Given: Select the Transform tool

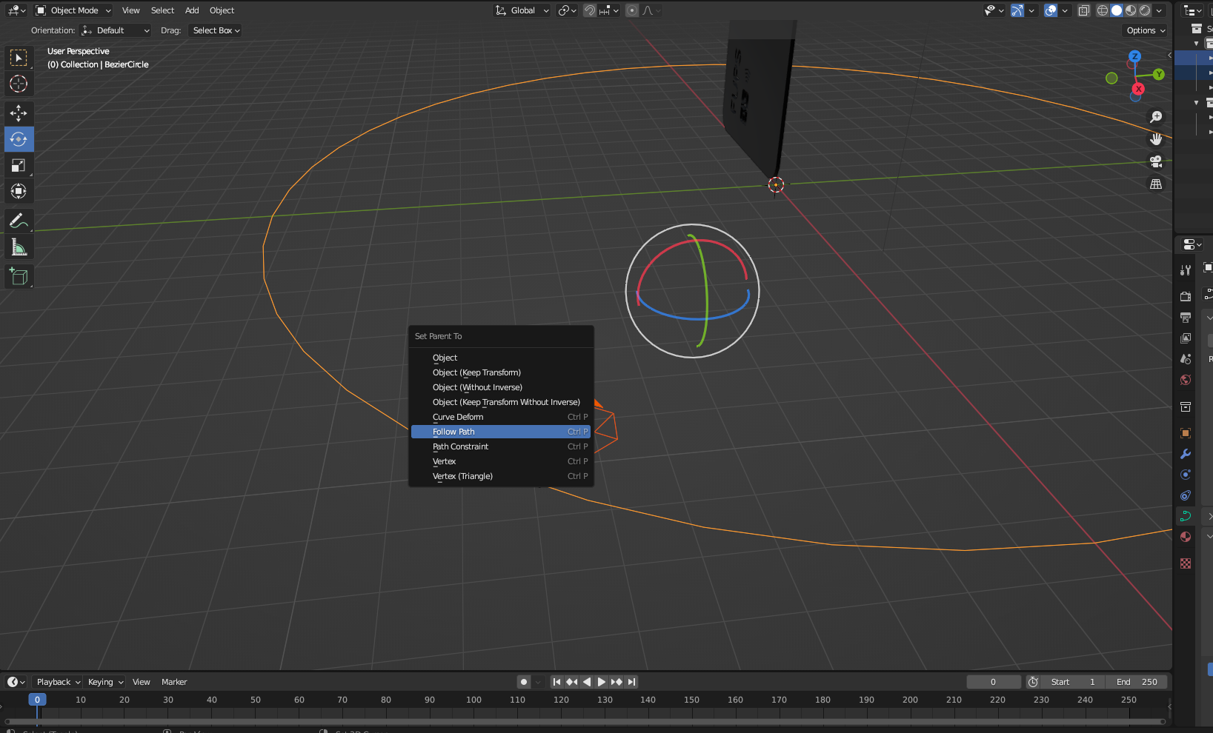Looking at the screenshot, I should point(19,191).
